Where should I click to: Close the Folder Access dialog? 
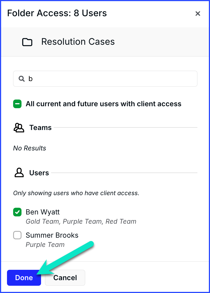(x=198, y=13)
